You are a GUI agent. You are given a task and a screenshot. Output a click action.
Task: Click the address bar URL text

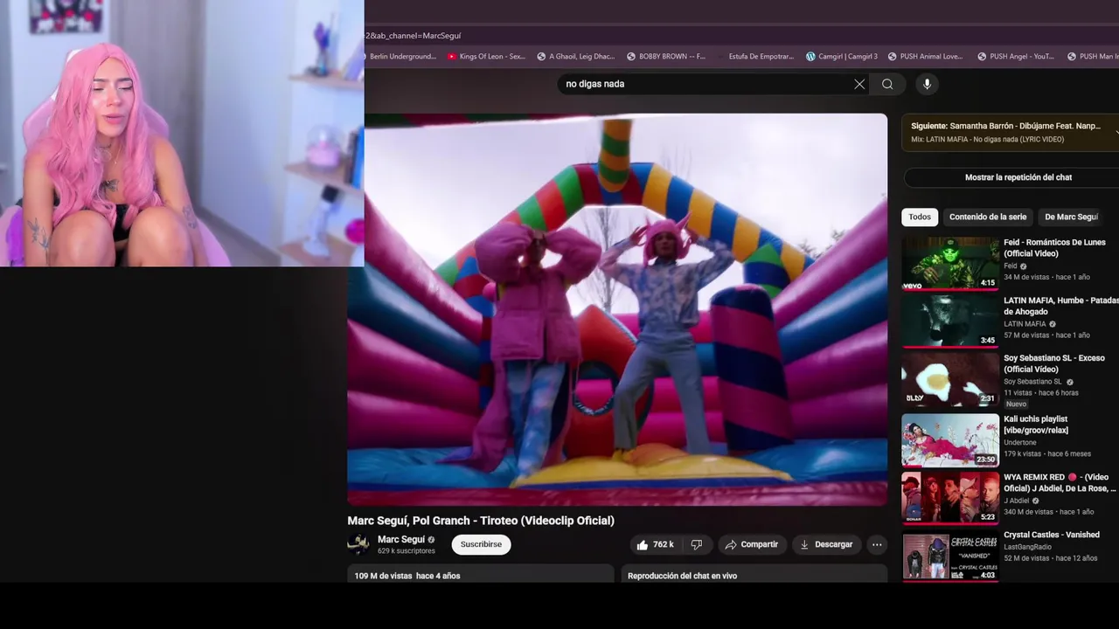413,36
